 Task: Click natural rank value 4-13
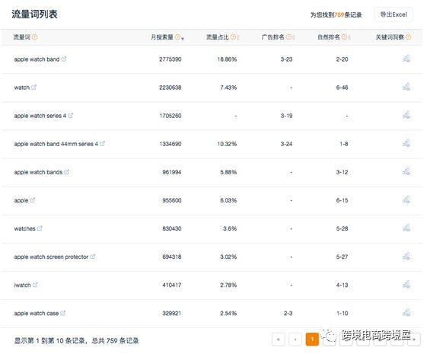point(342,285)
